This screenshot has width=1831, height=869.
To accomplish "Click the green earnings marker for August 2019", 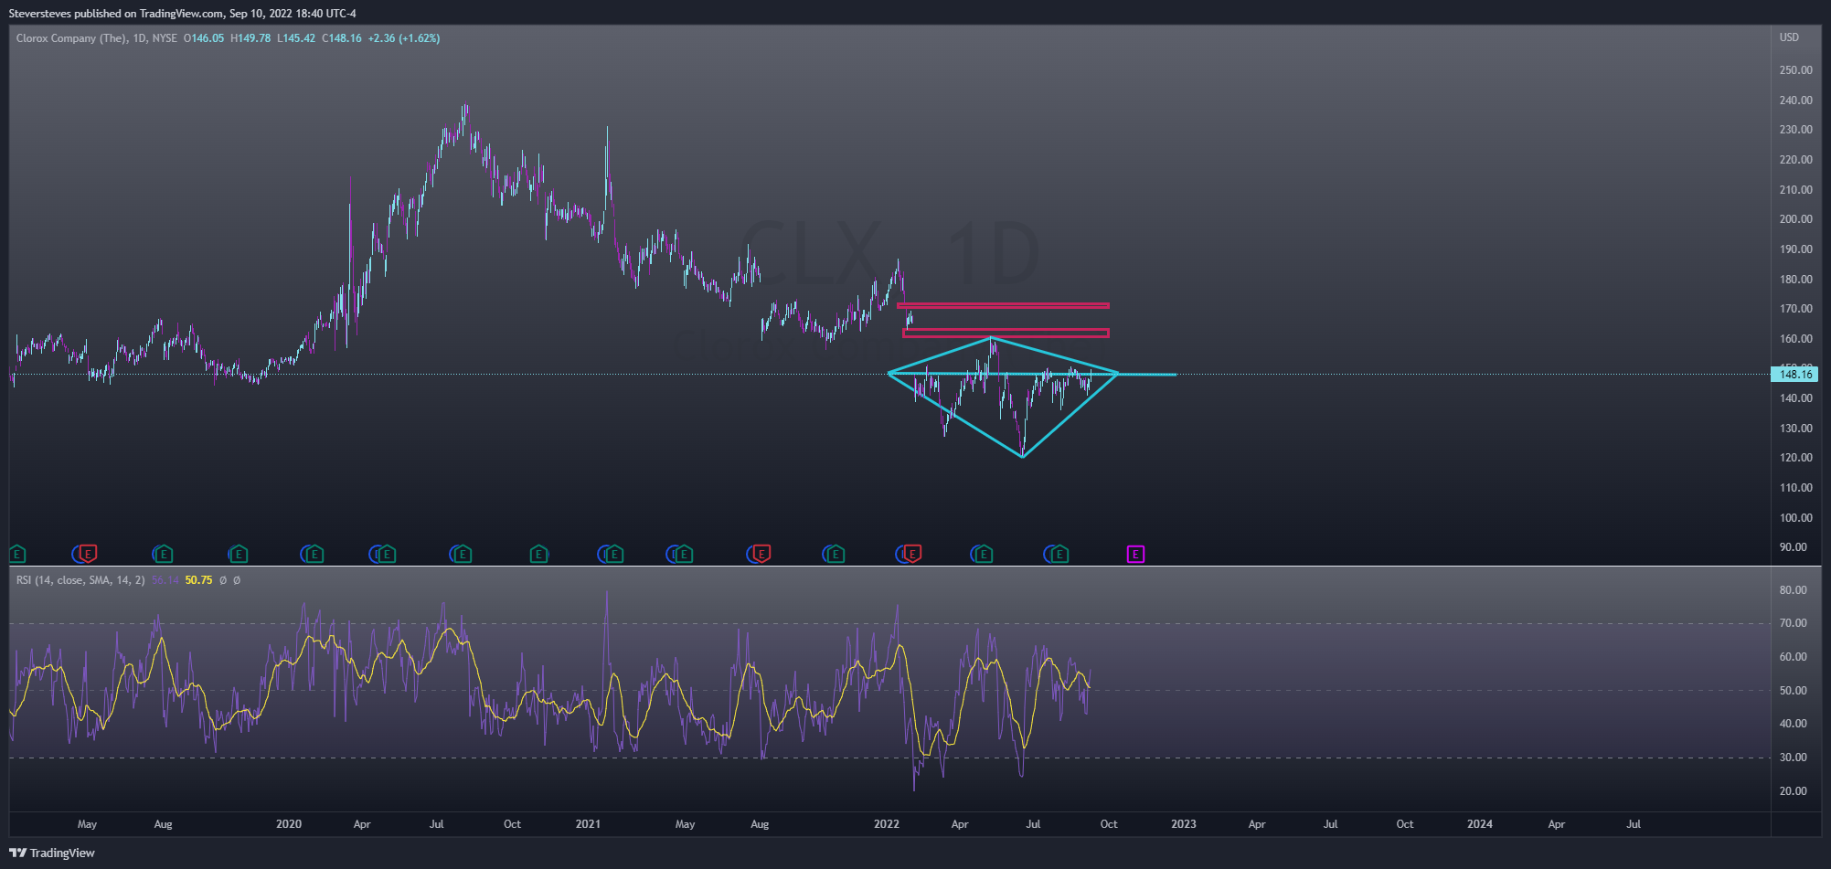I will click(x=163, y=554).
